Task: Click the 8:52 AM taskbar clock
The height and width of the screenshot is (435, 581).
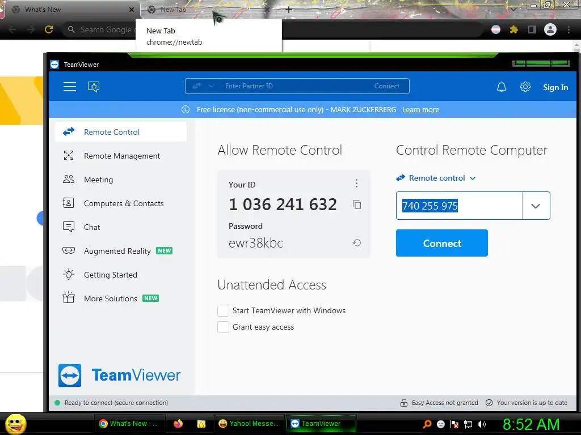Action: point(531,424)
